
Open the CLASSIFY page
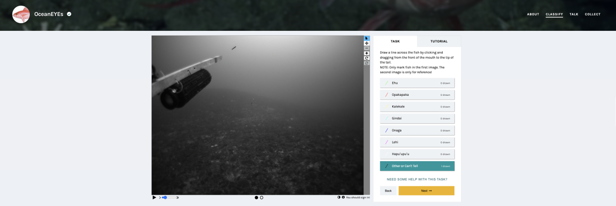pyautogui.click(x=554, y=14)
